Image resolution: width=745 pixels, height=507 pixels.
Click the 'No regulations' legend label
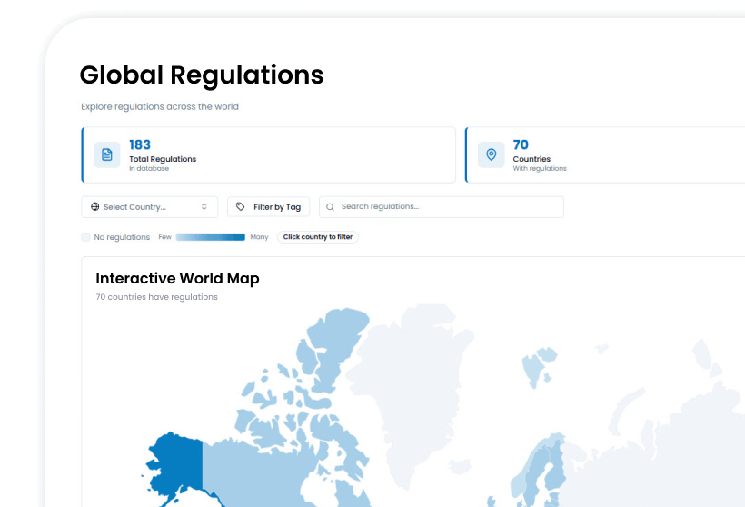[122, 236]
